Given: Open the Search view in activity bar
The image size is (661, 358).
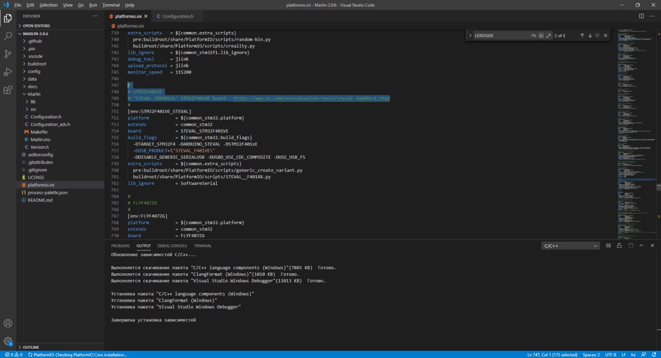Looking at the screenshot, I should point(8,36).
